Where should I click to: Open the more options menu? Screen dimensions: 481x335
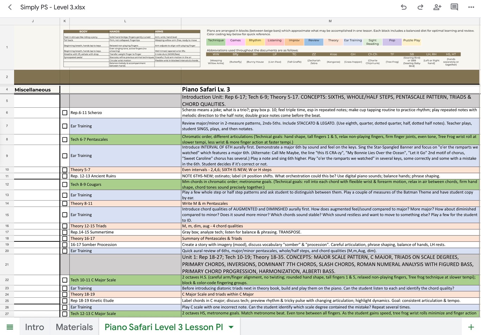pyautogui.click(x=471, y=7)
